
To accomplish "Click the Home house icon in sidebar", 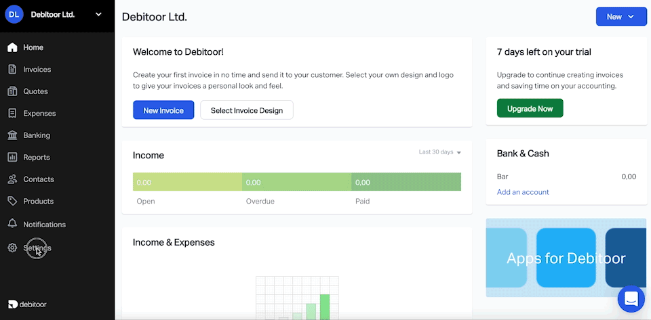I will (x=12, y=47).
